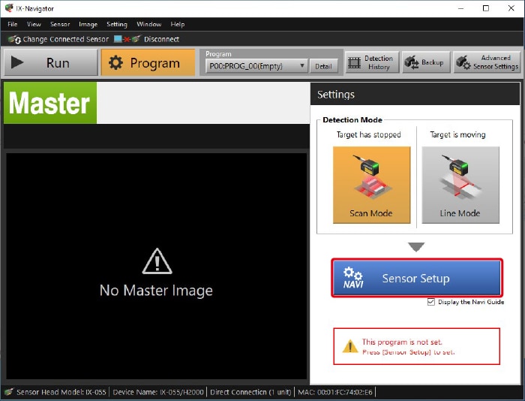This screenshot has width=525, height=401.
Task: Select Line Mode detection option
Action: point(460,185)
